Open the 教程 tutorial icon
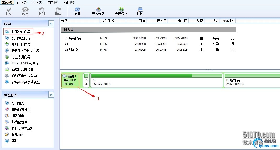The height and width of the screenshot is (150, 280). 140,11
